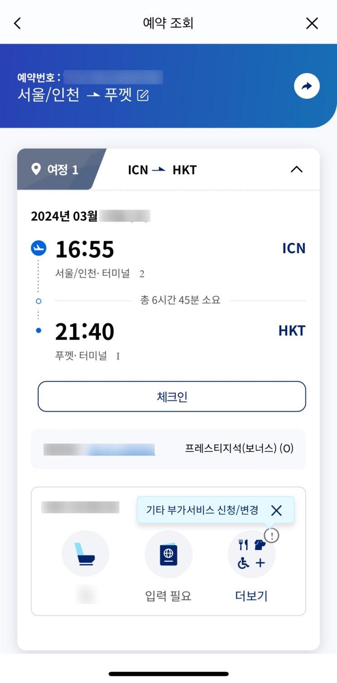Screen dimensions: 337x683
Task: Tap the 더보기 label
Action: 251,596
